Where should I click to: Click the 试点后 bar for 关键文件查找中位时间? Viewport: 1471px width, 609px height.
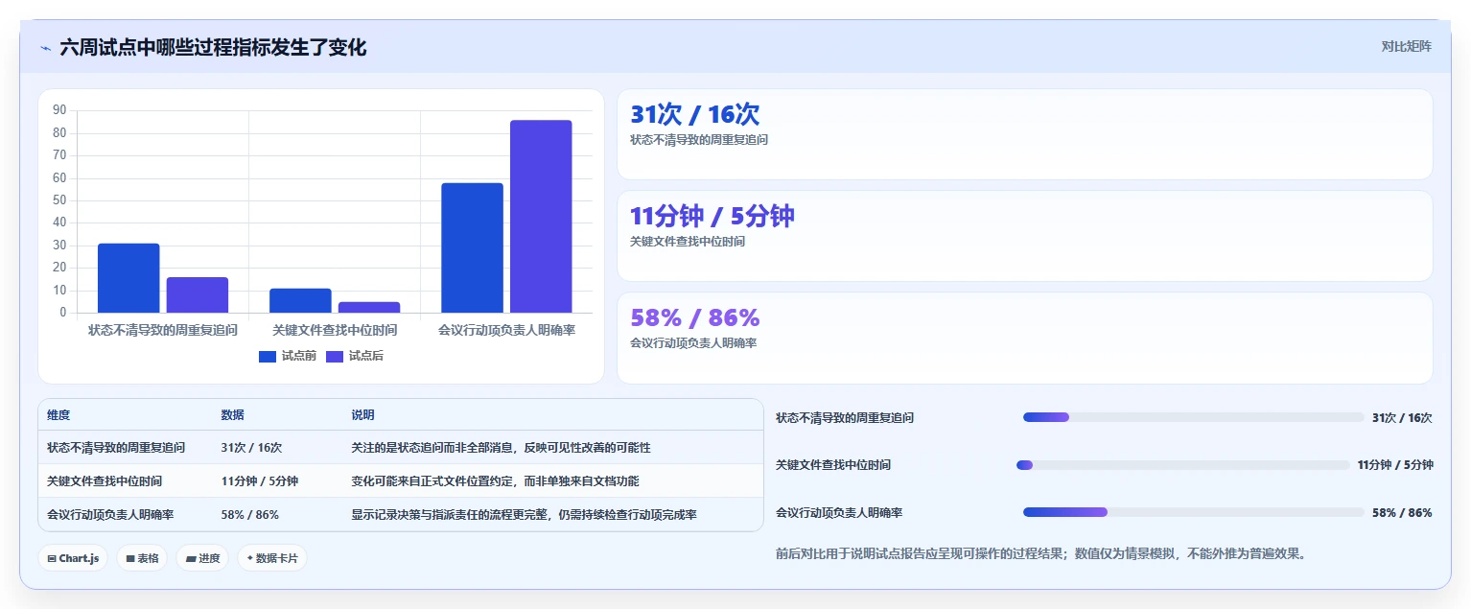[369, 307]
